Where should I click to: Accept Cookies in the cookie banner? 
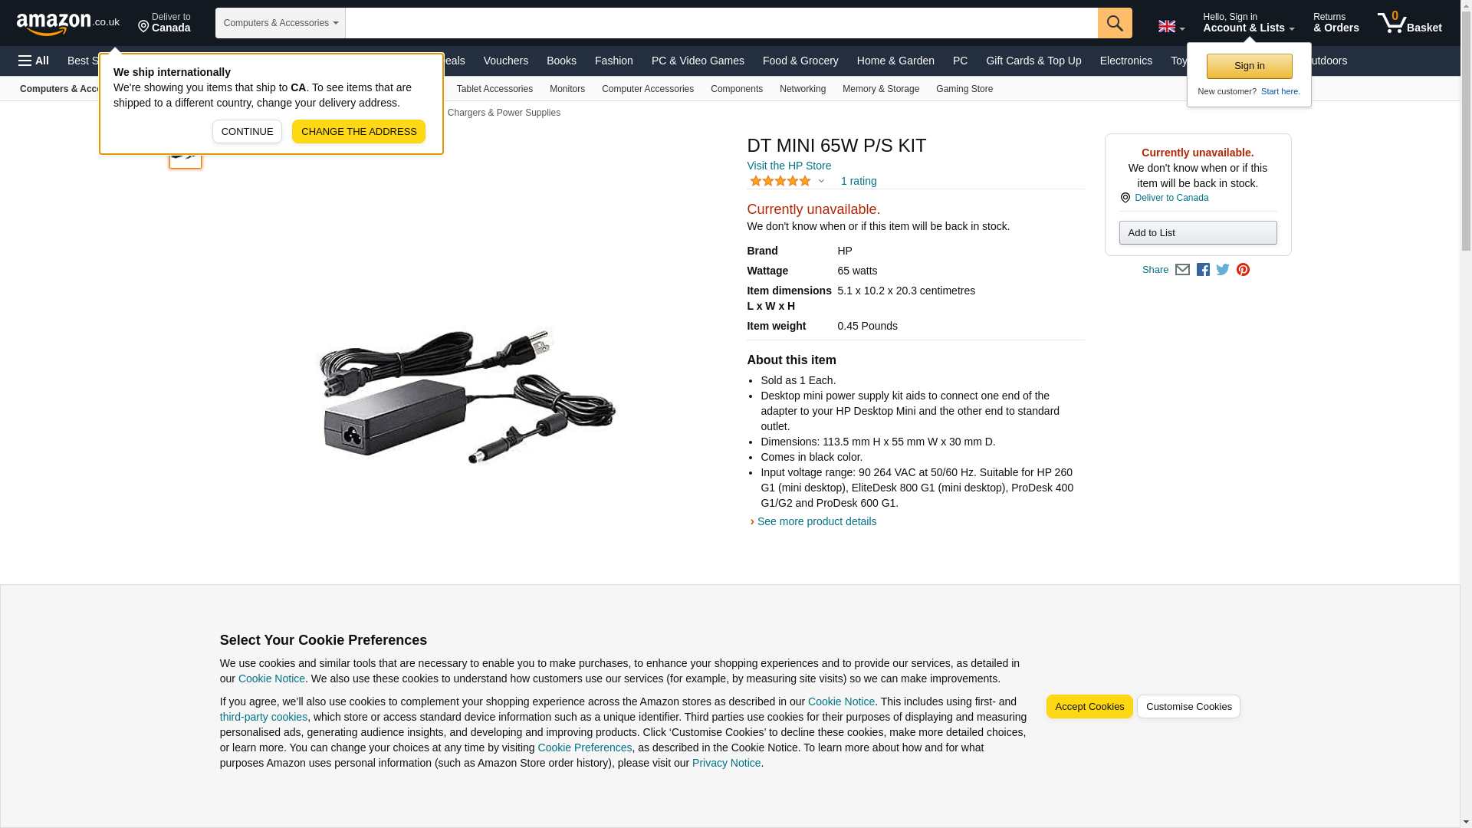click(x=1089, y=706)
